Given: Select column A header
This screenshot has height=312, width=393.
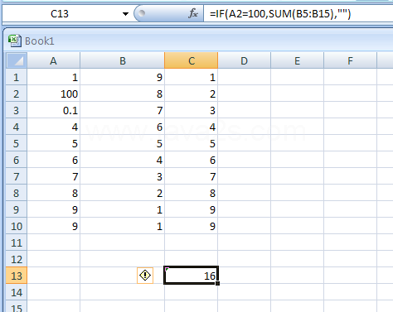Looking at the screenshot, I should 54,60.
